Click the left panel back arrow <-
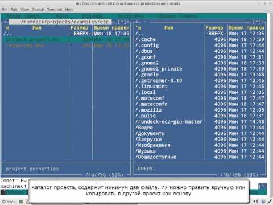Image resolution: width=273 pixels, height=205 pixels. pos(6,22)
